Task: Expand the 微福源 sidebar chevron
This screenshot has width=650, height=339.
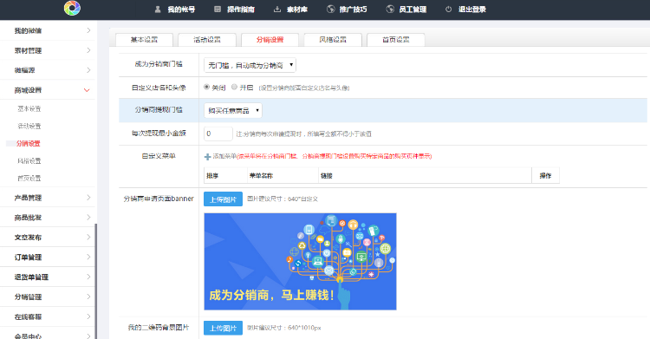Action: 88,70
